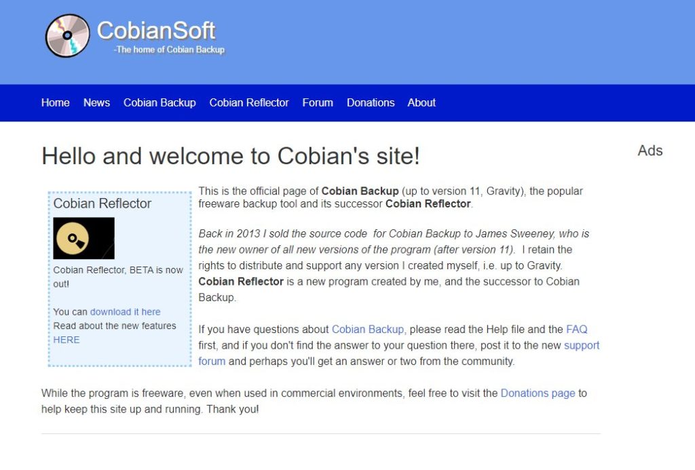Click the CobianSoft site title text

pos(156,31)
